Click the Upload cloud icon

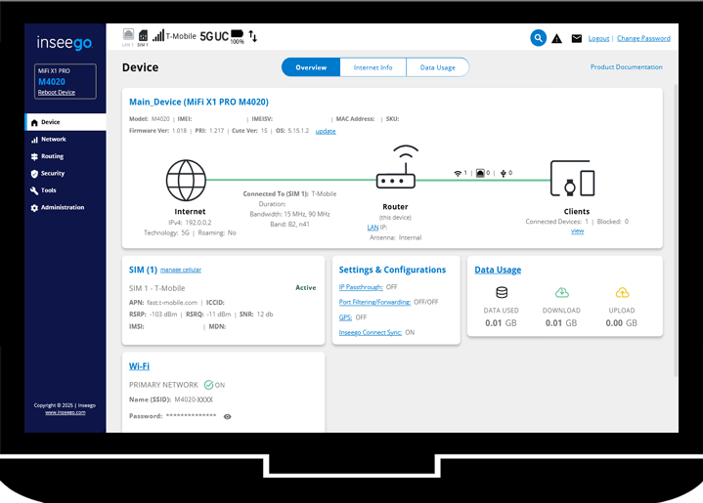tap(622, 292)
